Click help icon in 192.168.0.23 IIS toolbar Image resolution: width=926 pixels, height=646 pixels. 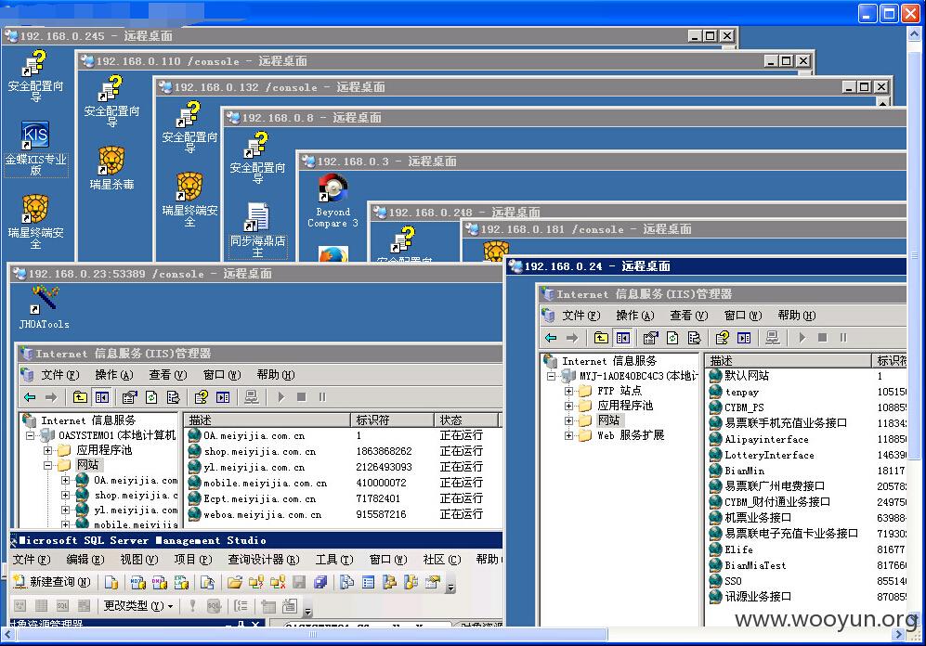[202, 397]
